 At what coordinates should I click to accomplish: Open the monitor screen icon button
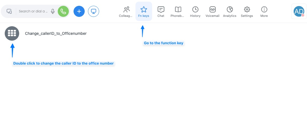point(94,11)
